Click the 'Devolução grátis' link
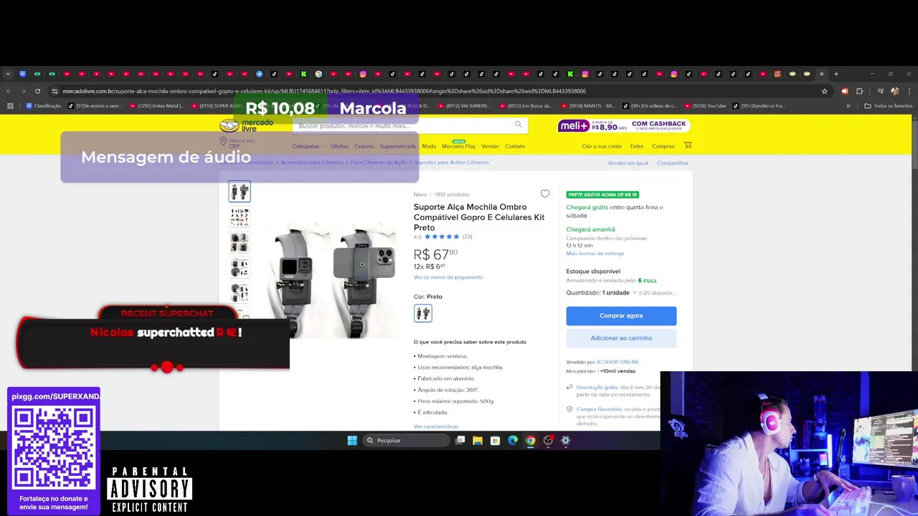 (597, 387)
